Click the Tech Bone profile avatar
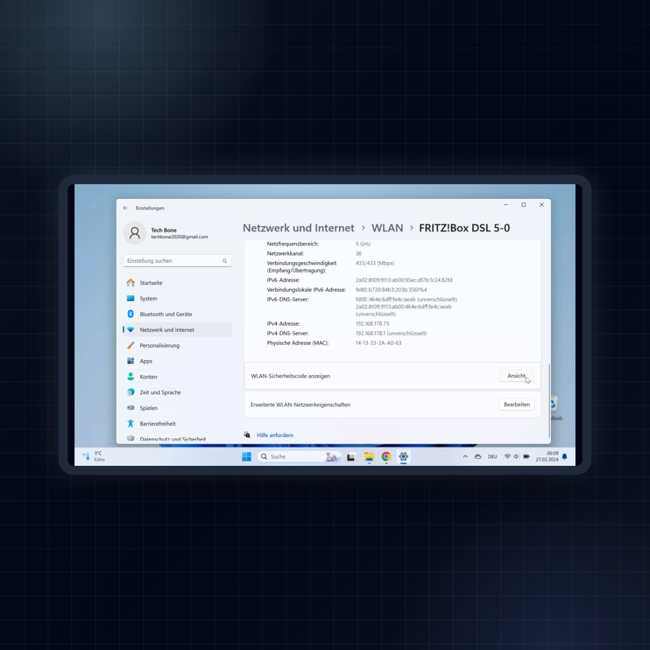 pyautogui.click(x=135, y=233)
